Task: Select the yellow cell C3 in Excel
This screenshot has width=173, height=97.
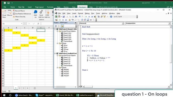Action: coord(25,35)
